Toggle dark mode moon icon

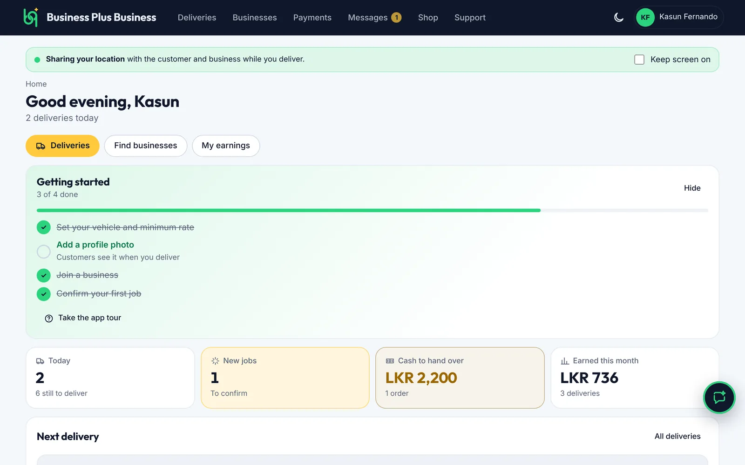point(619,18)
